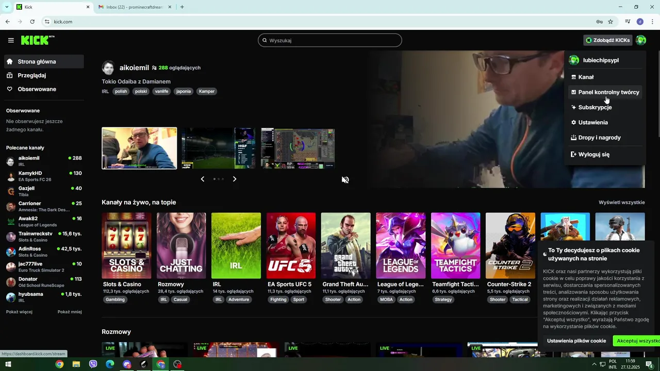Viewport: 660px width, 371px height.
Task: Open Przeglądaj in sidebar
Action: (x=44, y=75)
